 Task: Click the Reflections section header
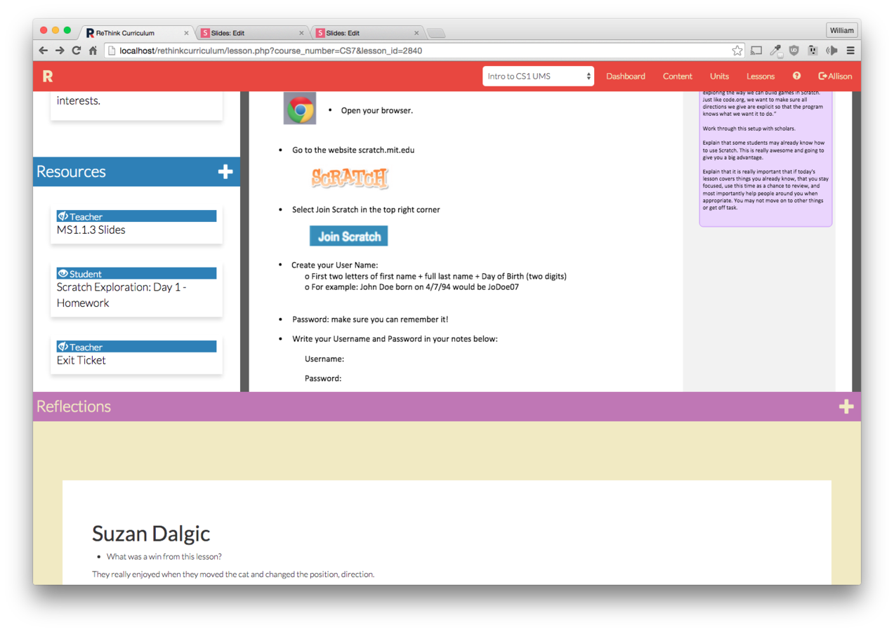tap(447, 407)
